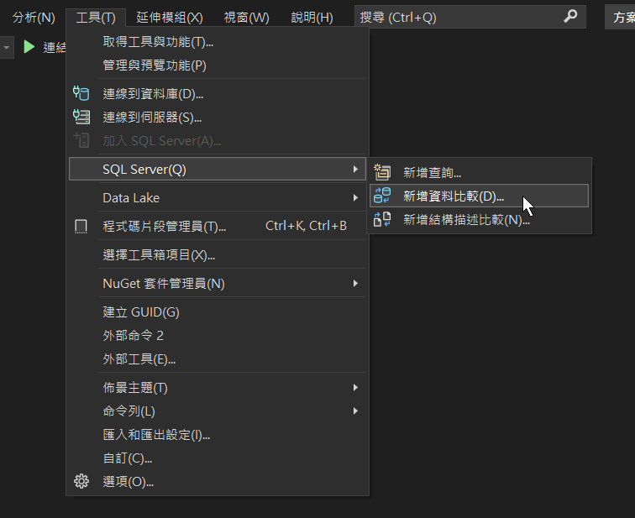Click the 方案 button at top right

pos(622,17)
